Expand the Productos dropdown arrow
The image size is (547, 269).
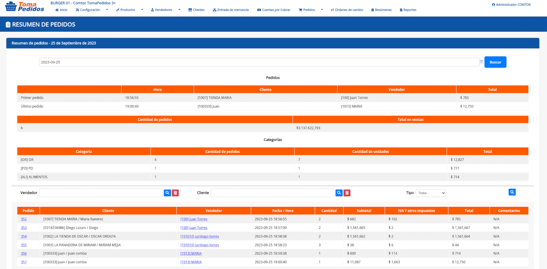pos(142,10)
